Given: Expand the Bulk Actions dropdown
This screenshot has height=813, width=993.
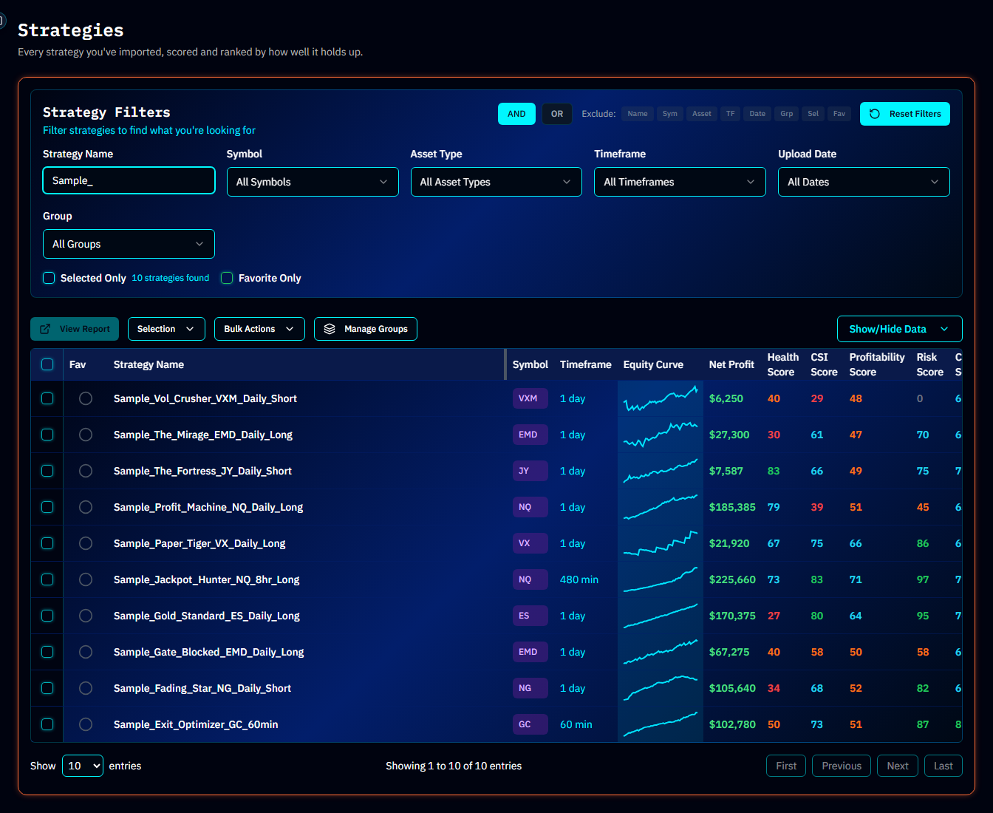Looking at the screenshot, I should pyautogui.click(x=259, y=329).
